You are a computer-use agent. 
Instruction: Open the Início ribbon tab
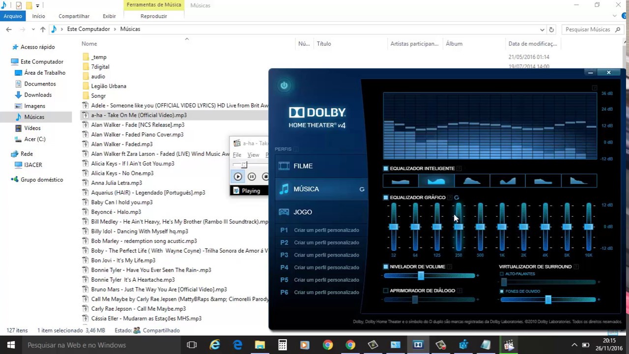tap(38, 16)
